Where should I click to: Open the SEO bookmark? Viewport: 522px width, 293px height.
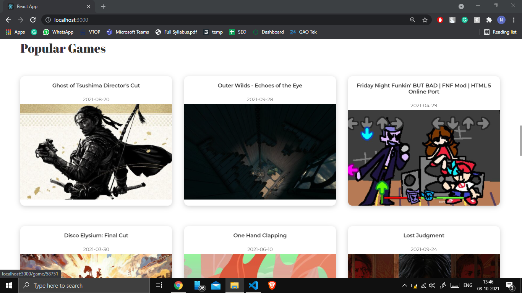(x=238, y=32)
